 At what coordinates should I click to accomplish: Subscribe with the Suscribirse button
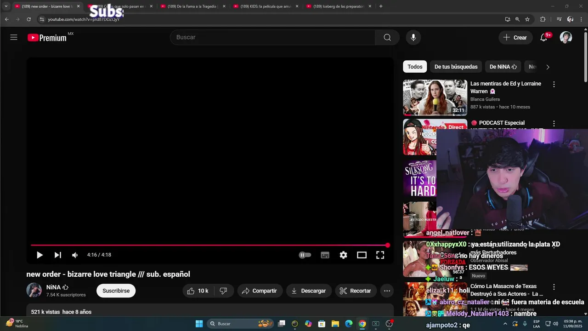[116, 291]
